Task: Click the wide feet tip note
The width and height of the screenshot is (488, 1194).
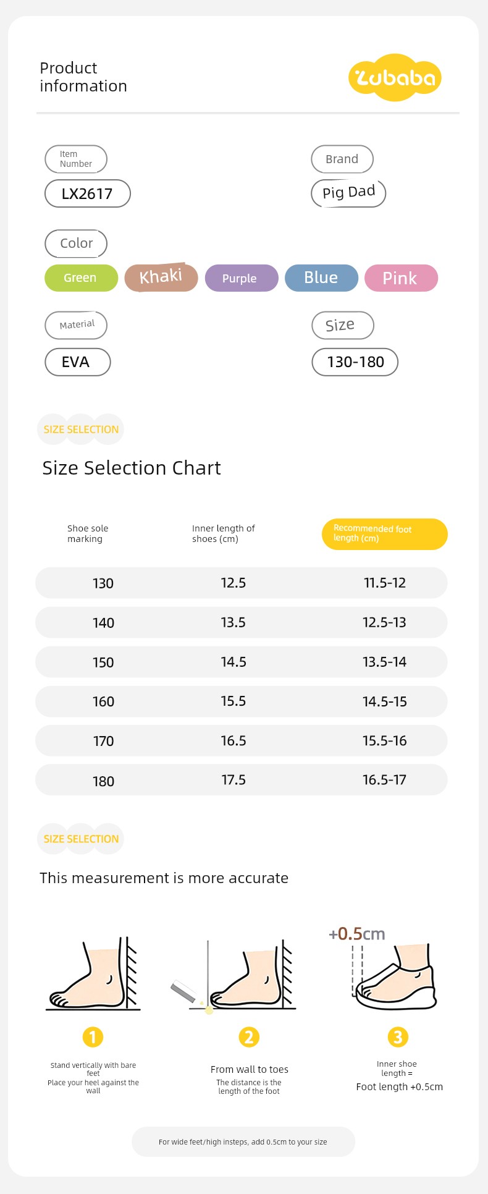Action: (x=243, y=1141)
